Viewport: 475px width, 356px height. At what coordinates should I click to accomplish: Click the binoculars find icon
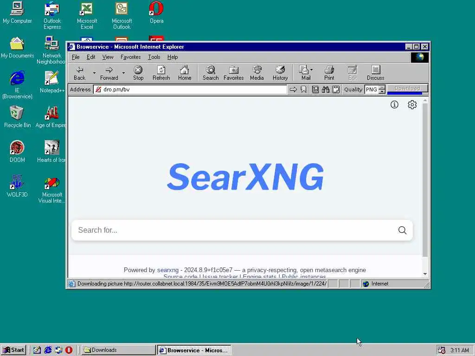click(x=326, y=89)
